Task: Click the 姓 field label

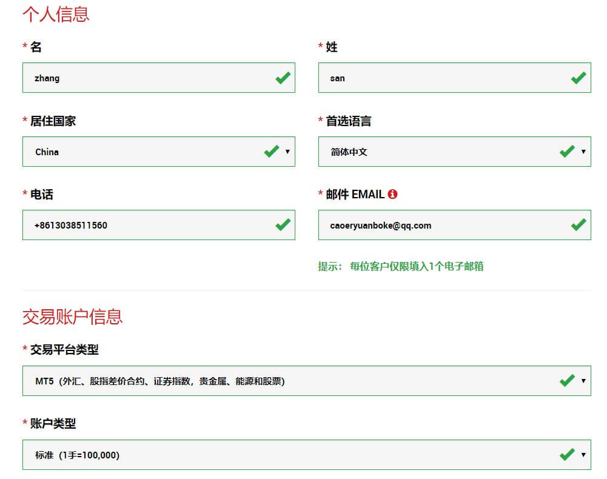Action: pos(332,47)
